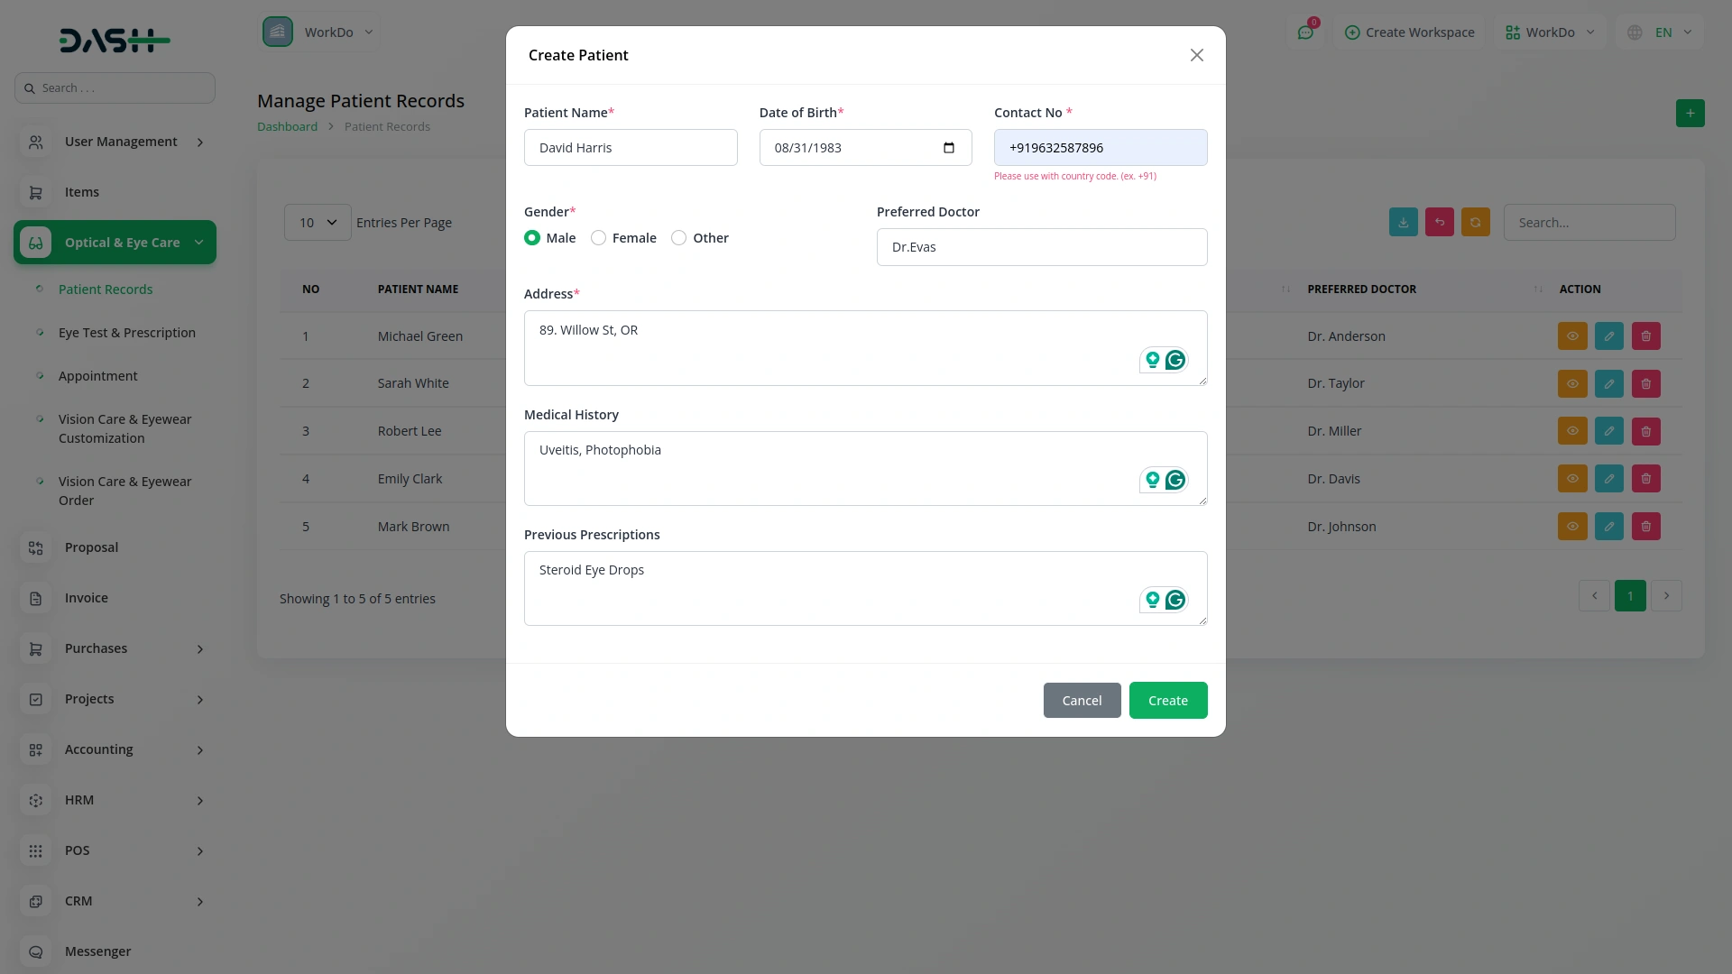Select the Male gender radio button
Screen dimensions: 1732x974
click(x=532, y=238)
